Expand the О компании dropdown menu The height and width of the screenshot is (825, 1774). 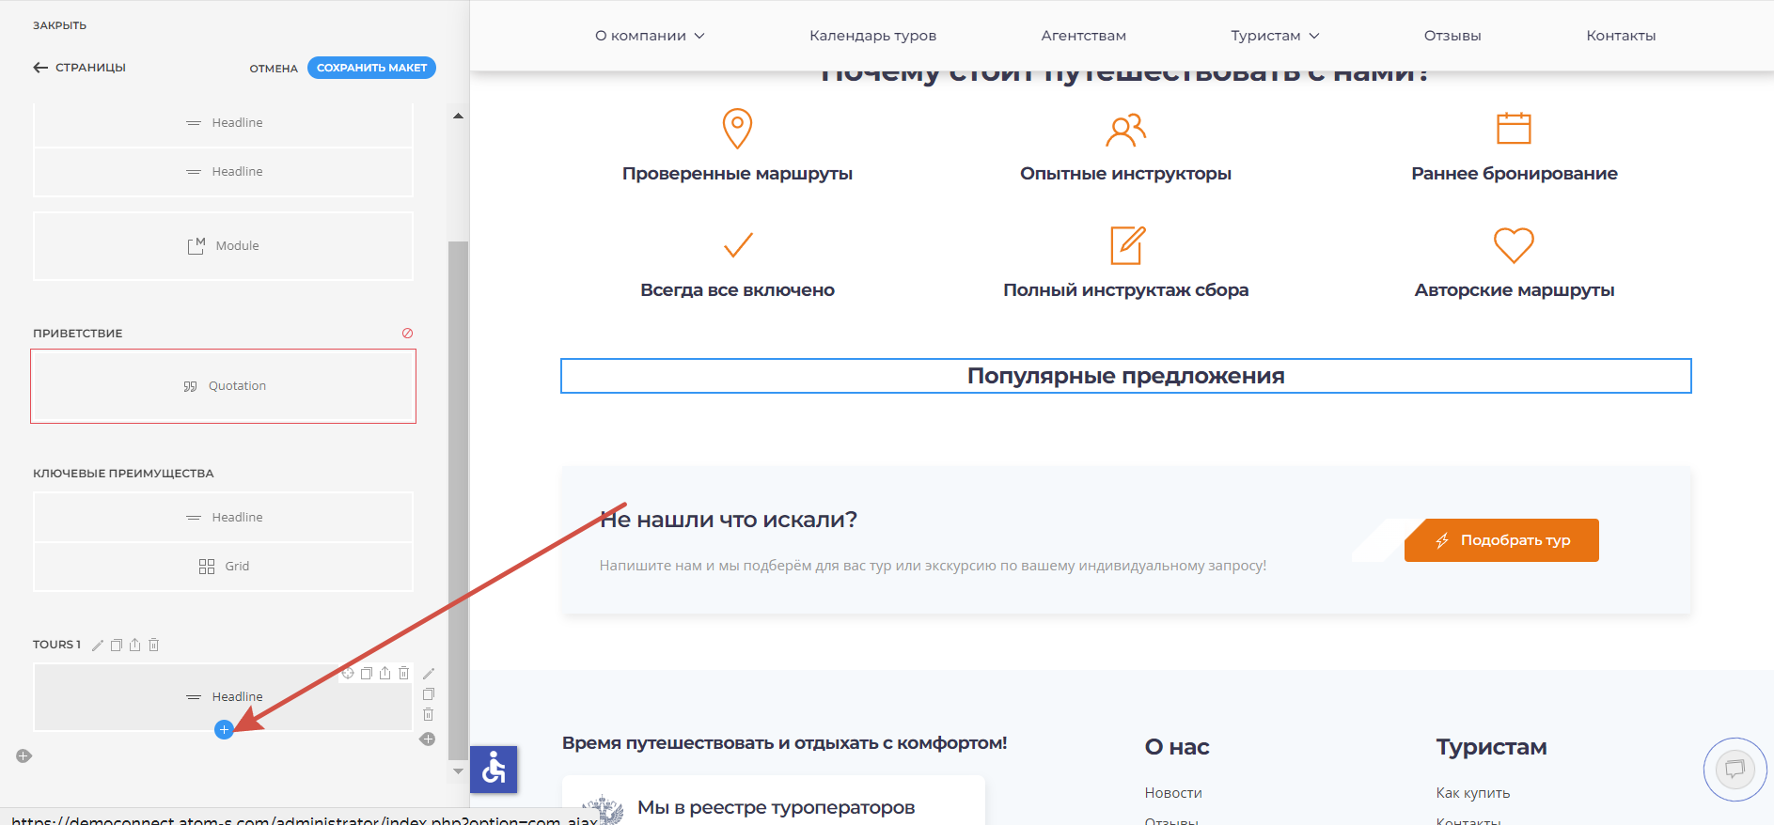point(650,36)
